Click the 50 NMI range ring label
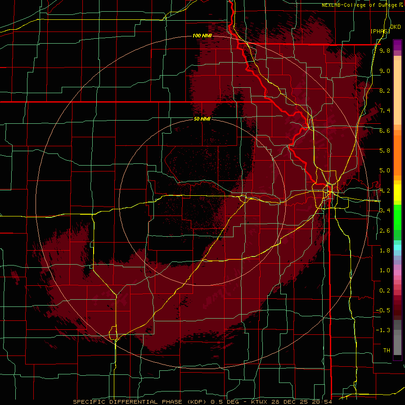Viewport: 405px width, 405px height. click(x=202, y=119)
